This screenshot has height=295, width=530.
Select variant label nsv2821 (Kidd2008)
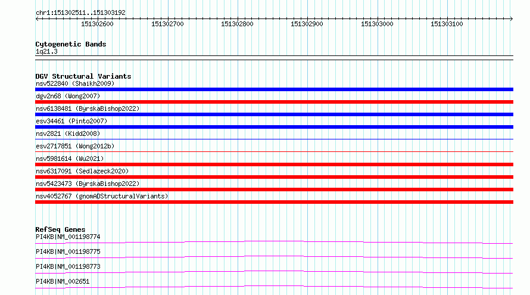click(x=68, y=133)
